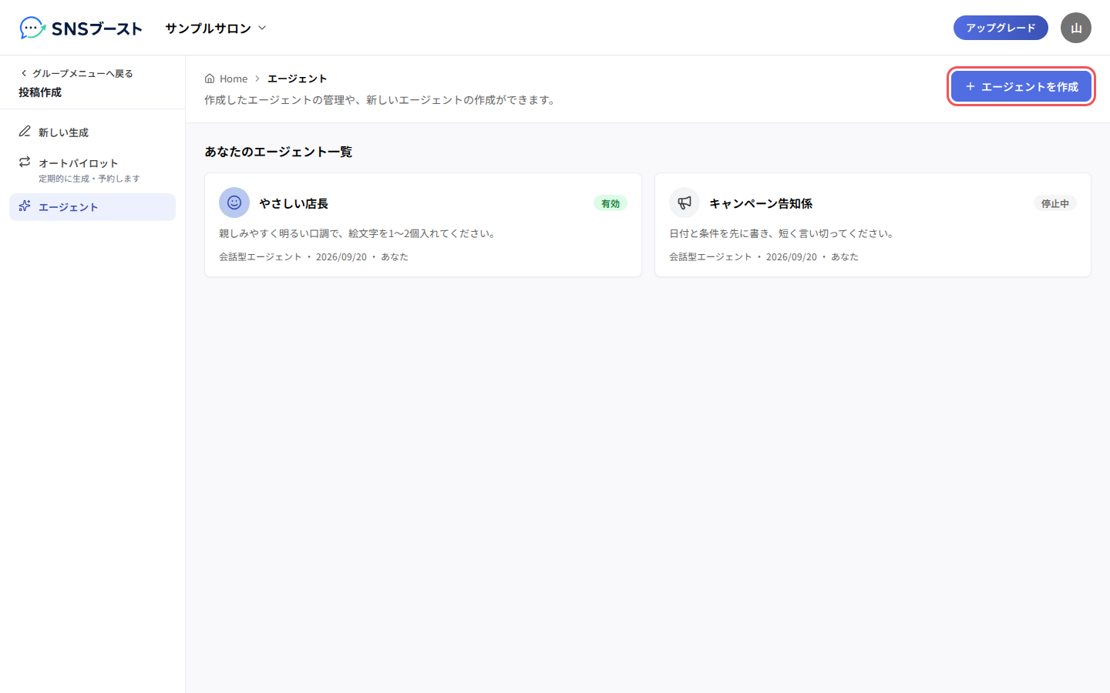Click the 定期的に生成・予約します subtitle

pos(89,179)
